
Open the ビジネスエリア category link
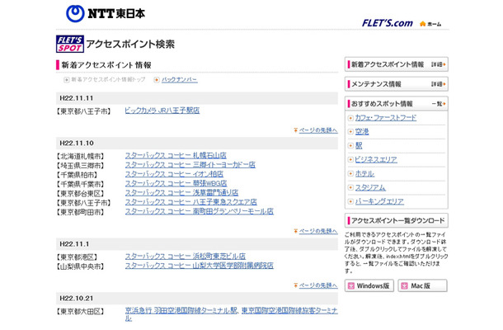tap(376, 159)
